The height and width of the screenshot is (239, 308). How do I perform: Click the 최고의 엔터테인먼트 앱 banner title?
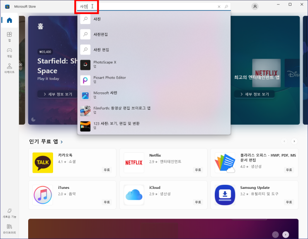point(257,77)
